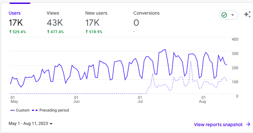Click the 400 y-axis label
The image size is (253, 133).
[x=235, y=39]
